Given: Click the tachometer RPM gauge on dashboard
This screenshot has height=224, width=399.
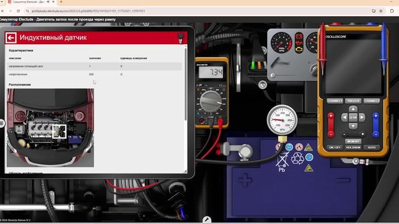Looking at the screenshot, I should (281, 43).
